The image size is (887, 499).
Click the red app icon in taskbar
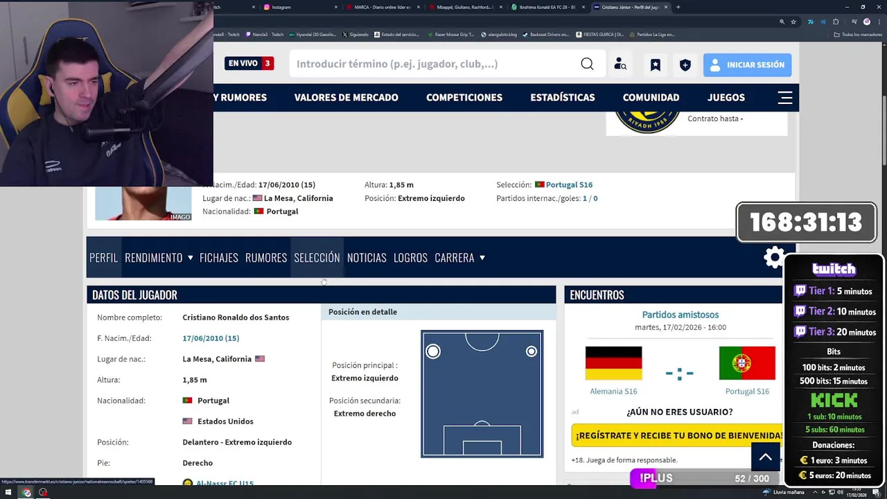point(43,493)
